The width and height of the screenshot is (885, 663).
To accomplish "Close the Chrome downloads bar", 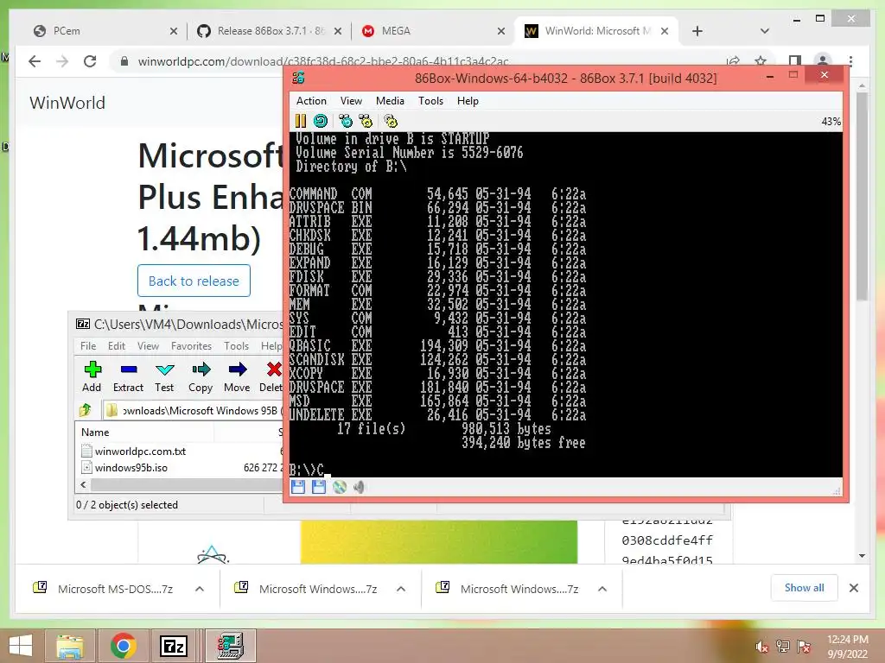I will click(854, 588).
